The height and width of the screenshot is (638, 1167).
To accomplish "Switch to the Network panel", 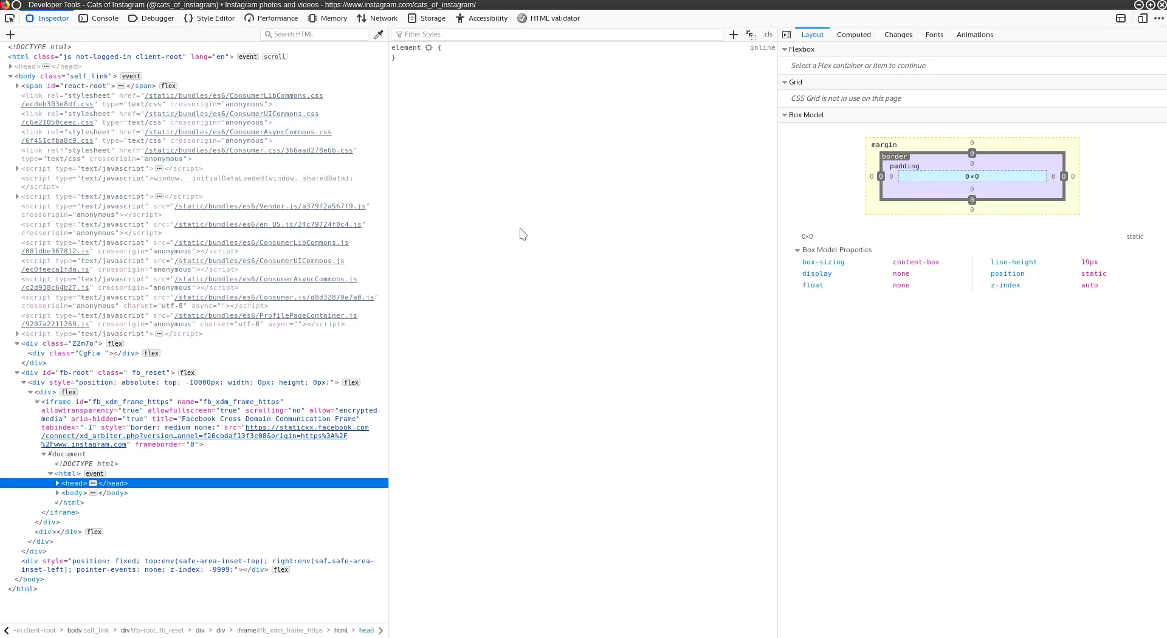I will (x=377, y=18).
